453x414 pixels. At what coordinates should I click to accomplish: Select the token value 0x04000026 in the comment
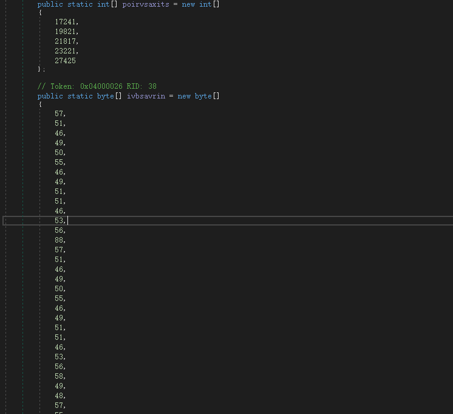[101, 86]
